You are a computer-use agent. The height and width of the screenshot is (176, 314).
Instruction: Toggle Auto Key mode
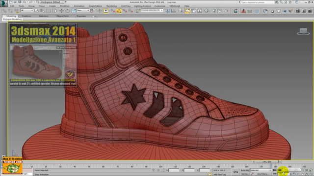coord(245,170)
